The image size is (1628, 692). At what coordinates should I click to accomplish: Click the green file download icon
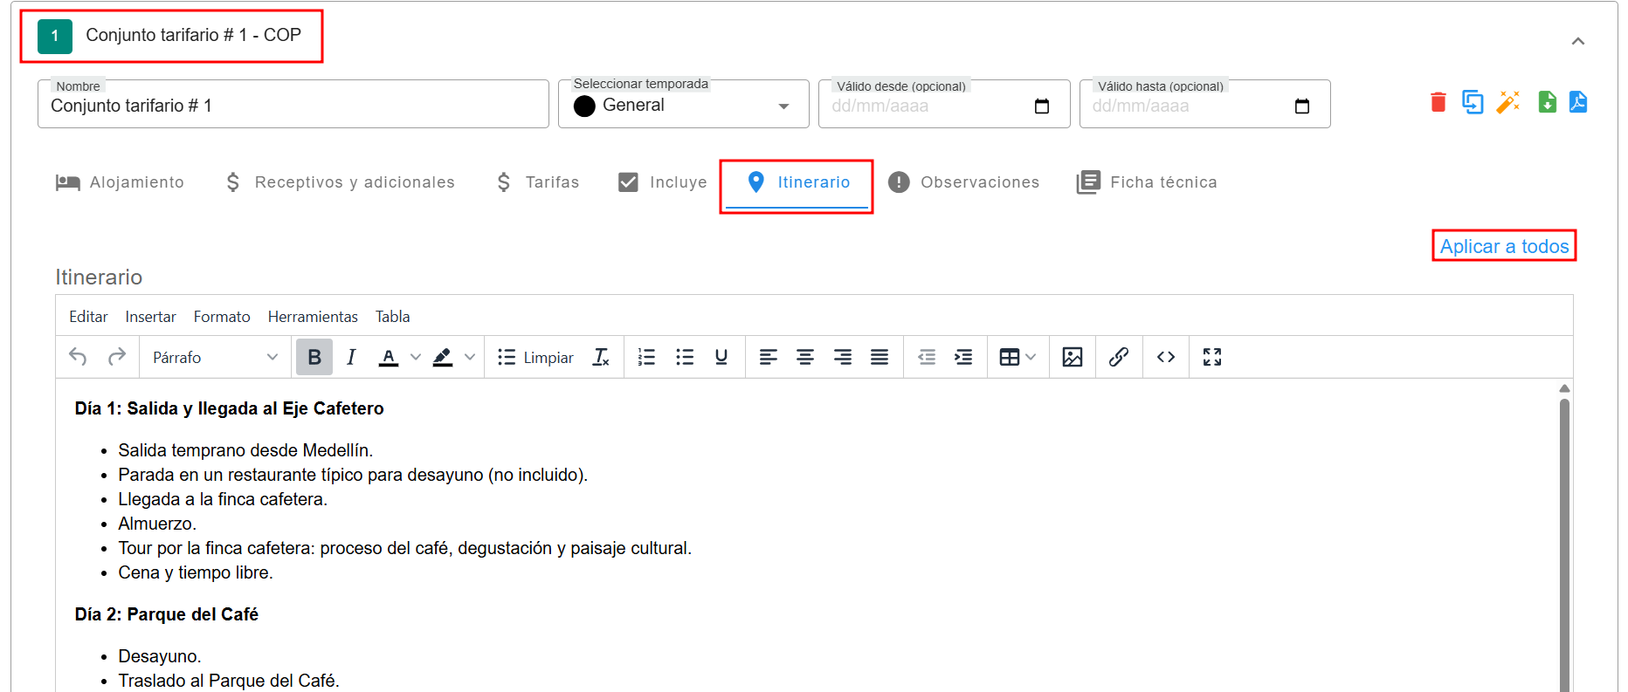click(1547, 102)
